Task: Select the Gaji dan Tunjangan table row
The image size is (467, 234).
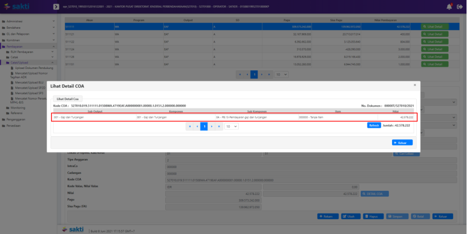Action: (x=233, y=117)
